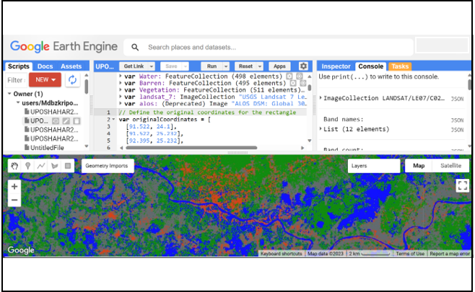
Task: Select the draw rectangle tool
Action: pos(68,166)
